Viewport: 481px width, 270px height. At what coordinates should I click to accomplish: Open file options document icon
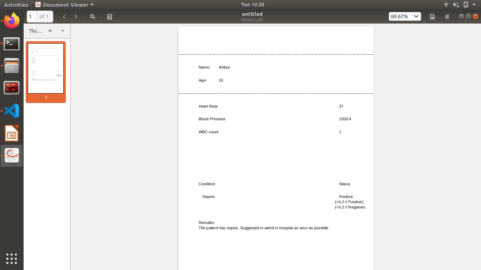[432, 17]
